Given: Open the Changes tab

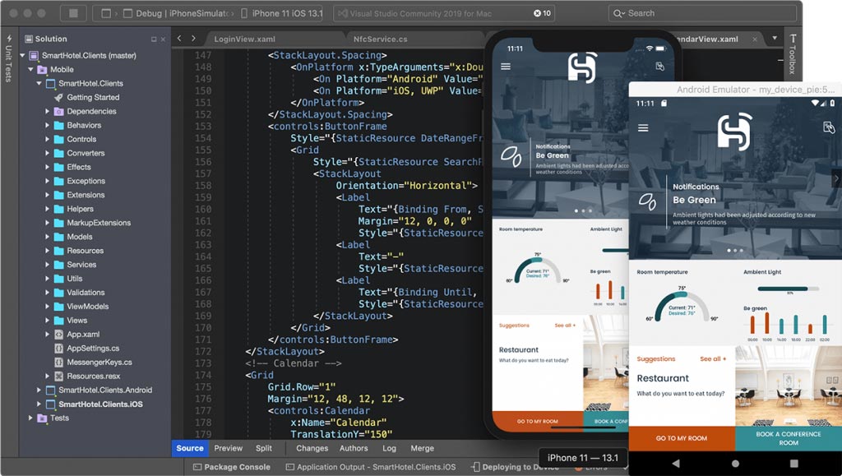Looking at the screenshot, I should [312, 448].
